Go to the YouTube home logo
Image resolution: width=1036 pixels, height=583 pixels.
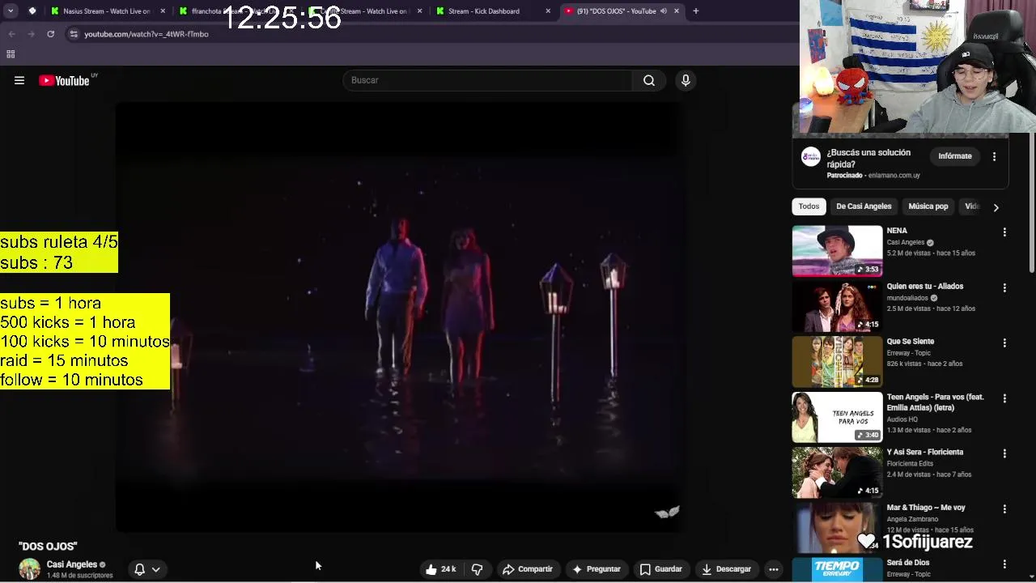(x=64, y=80)
